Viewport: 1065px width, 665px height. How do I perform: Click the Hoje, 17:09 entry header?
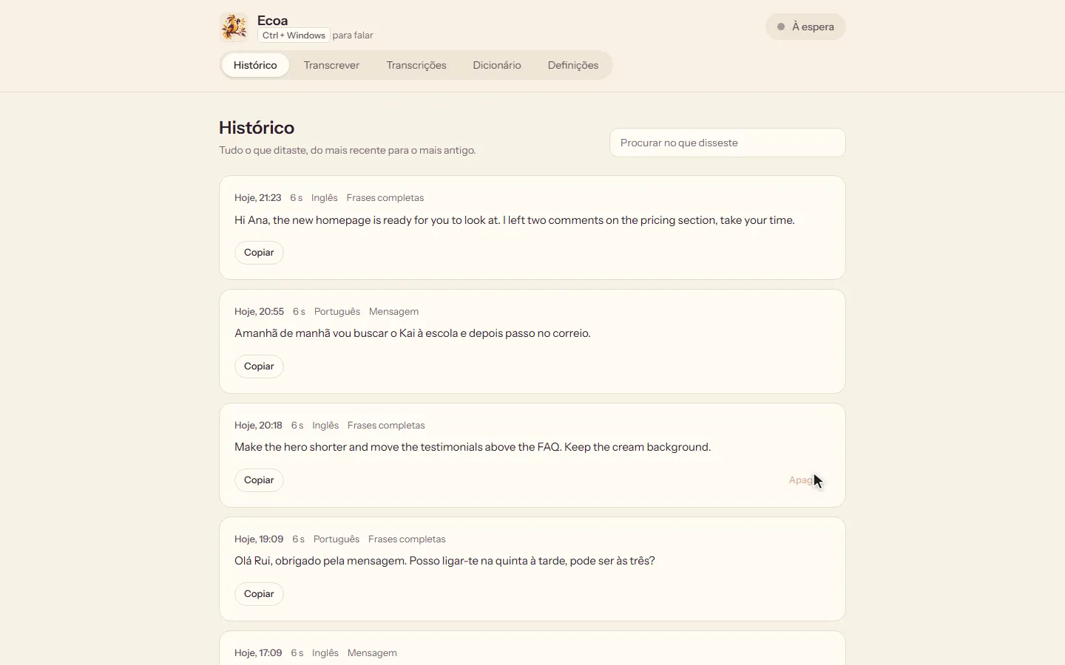tap(258, 653)
